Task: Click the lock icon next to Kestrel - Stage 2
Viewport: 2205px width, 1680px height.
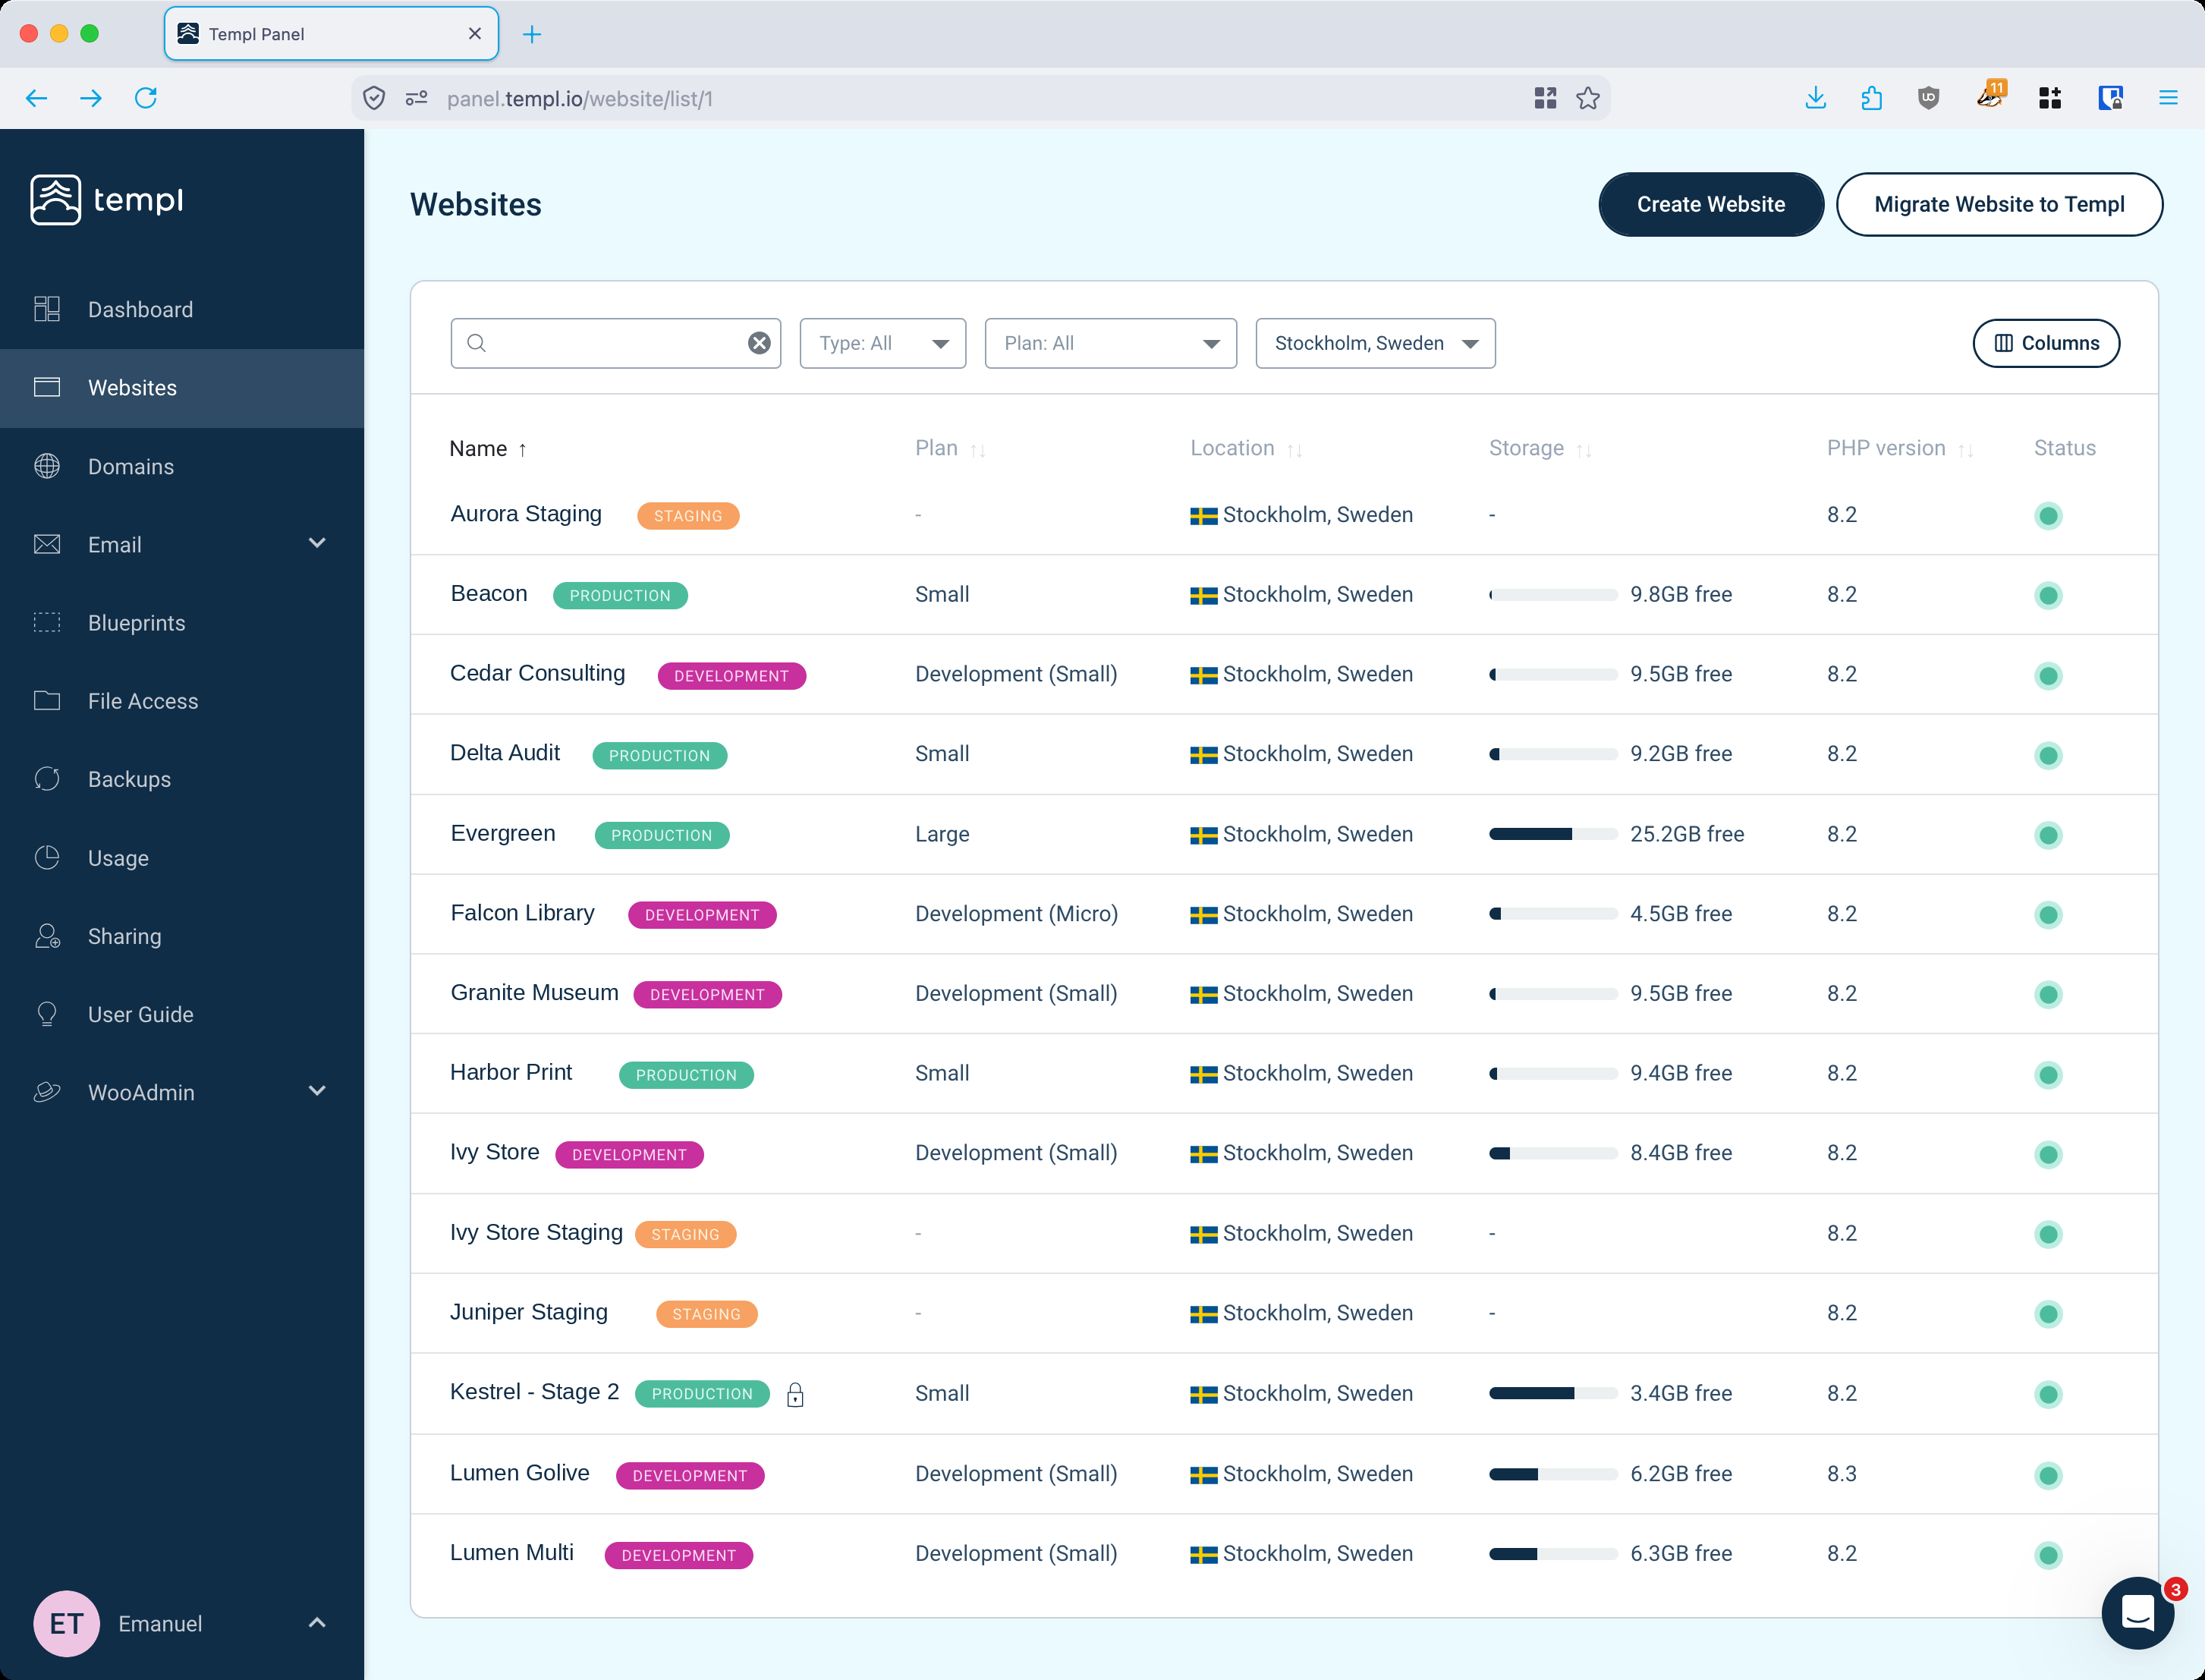Action: (x=795, y=1394)
